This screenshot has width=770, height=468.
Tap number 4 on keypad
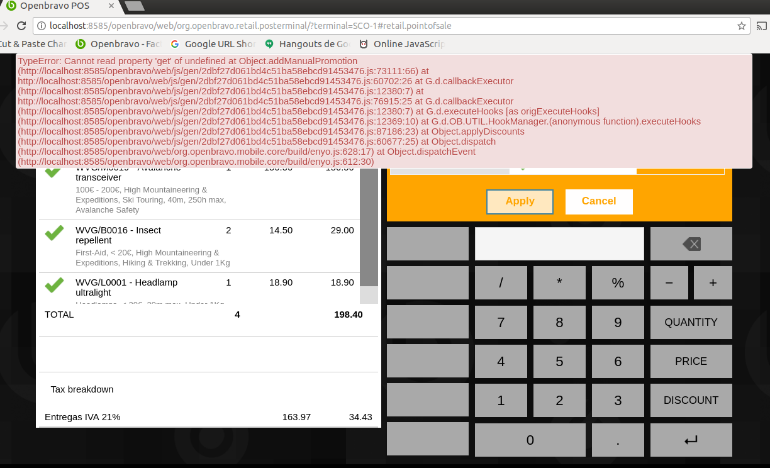[x=501, y=361]
